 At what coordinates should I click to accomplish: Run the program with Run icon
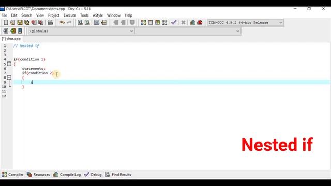coord(151,22)
